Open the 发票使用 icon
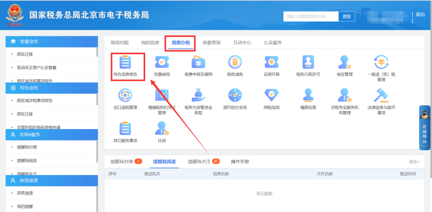 coord(162,62)
